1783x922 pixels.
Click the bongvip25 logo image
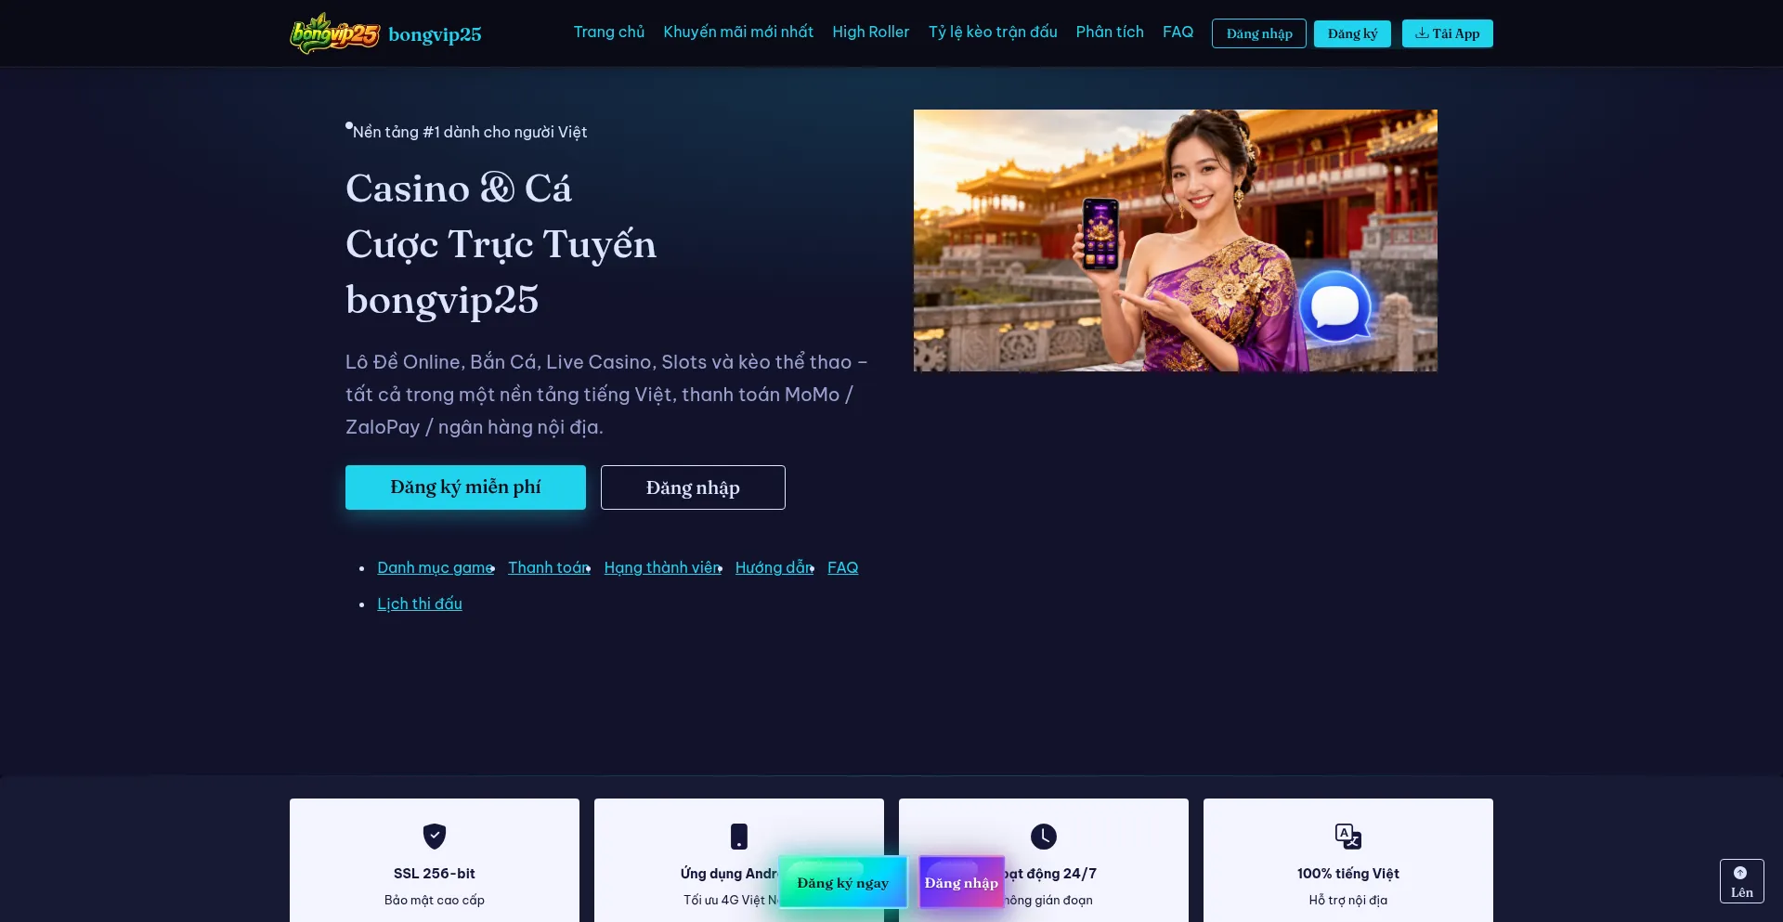pyautogui.click(x=335, y=33)
